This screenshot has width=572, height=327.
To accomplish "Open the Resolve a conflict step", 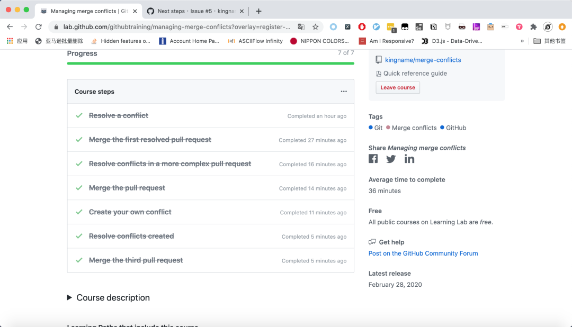I will (x=118, y=115).
